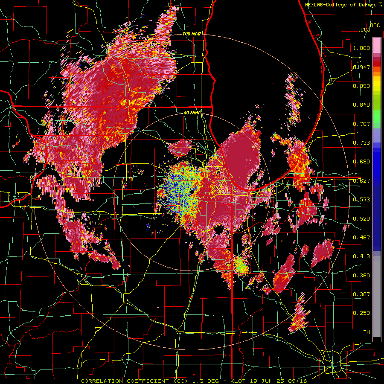Click the 19 JUN 25 09:18 timestamp
This screenshot has width=384, height=384.
click(x=278, y=381)
